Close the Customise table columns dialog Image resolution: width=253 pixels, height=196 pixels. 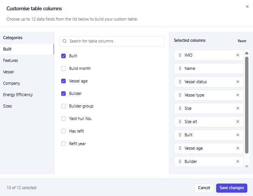pos(247,6)
